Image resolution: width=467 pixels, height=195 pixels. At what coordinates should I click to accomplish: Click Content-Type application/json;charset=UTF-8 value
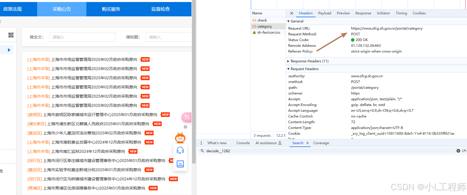point(377,128)
